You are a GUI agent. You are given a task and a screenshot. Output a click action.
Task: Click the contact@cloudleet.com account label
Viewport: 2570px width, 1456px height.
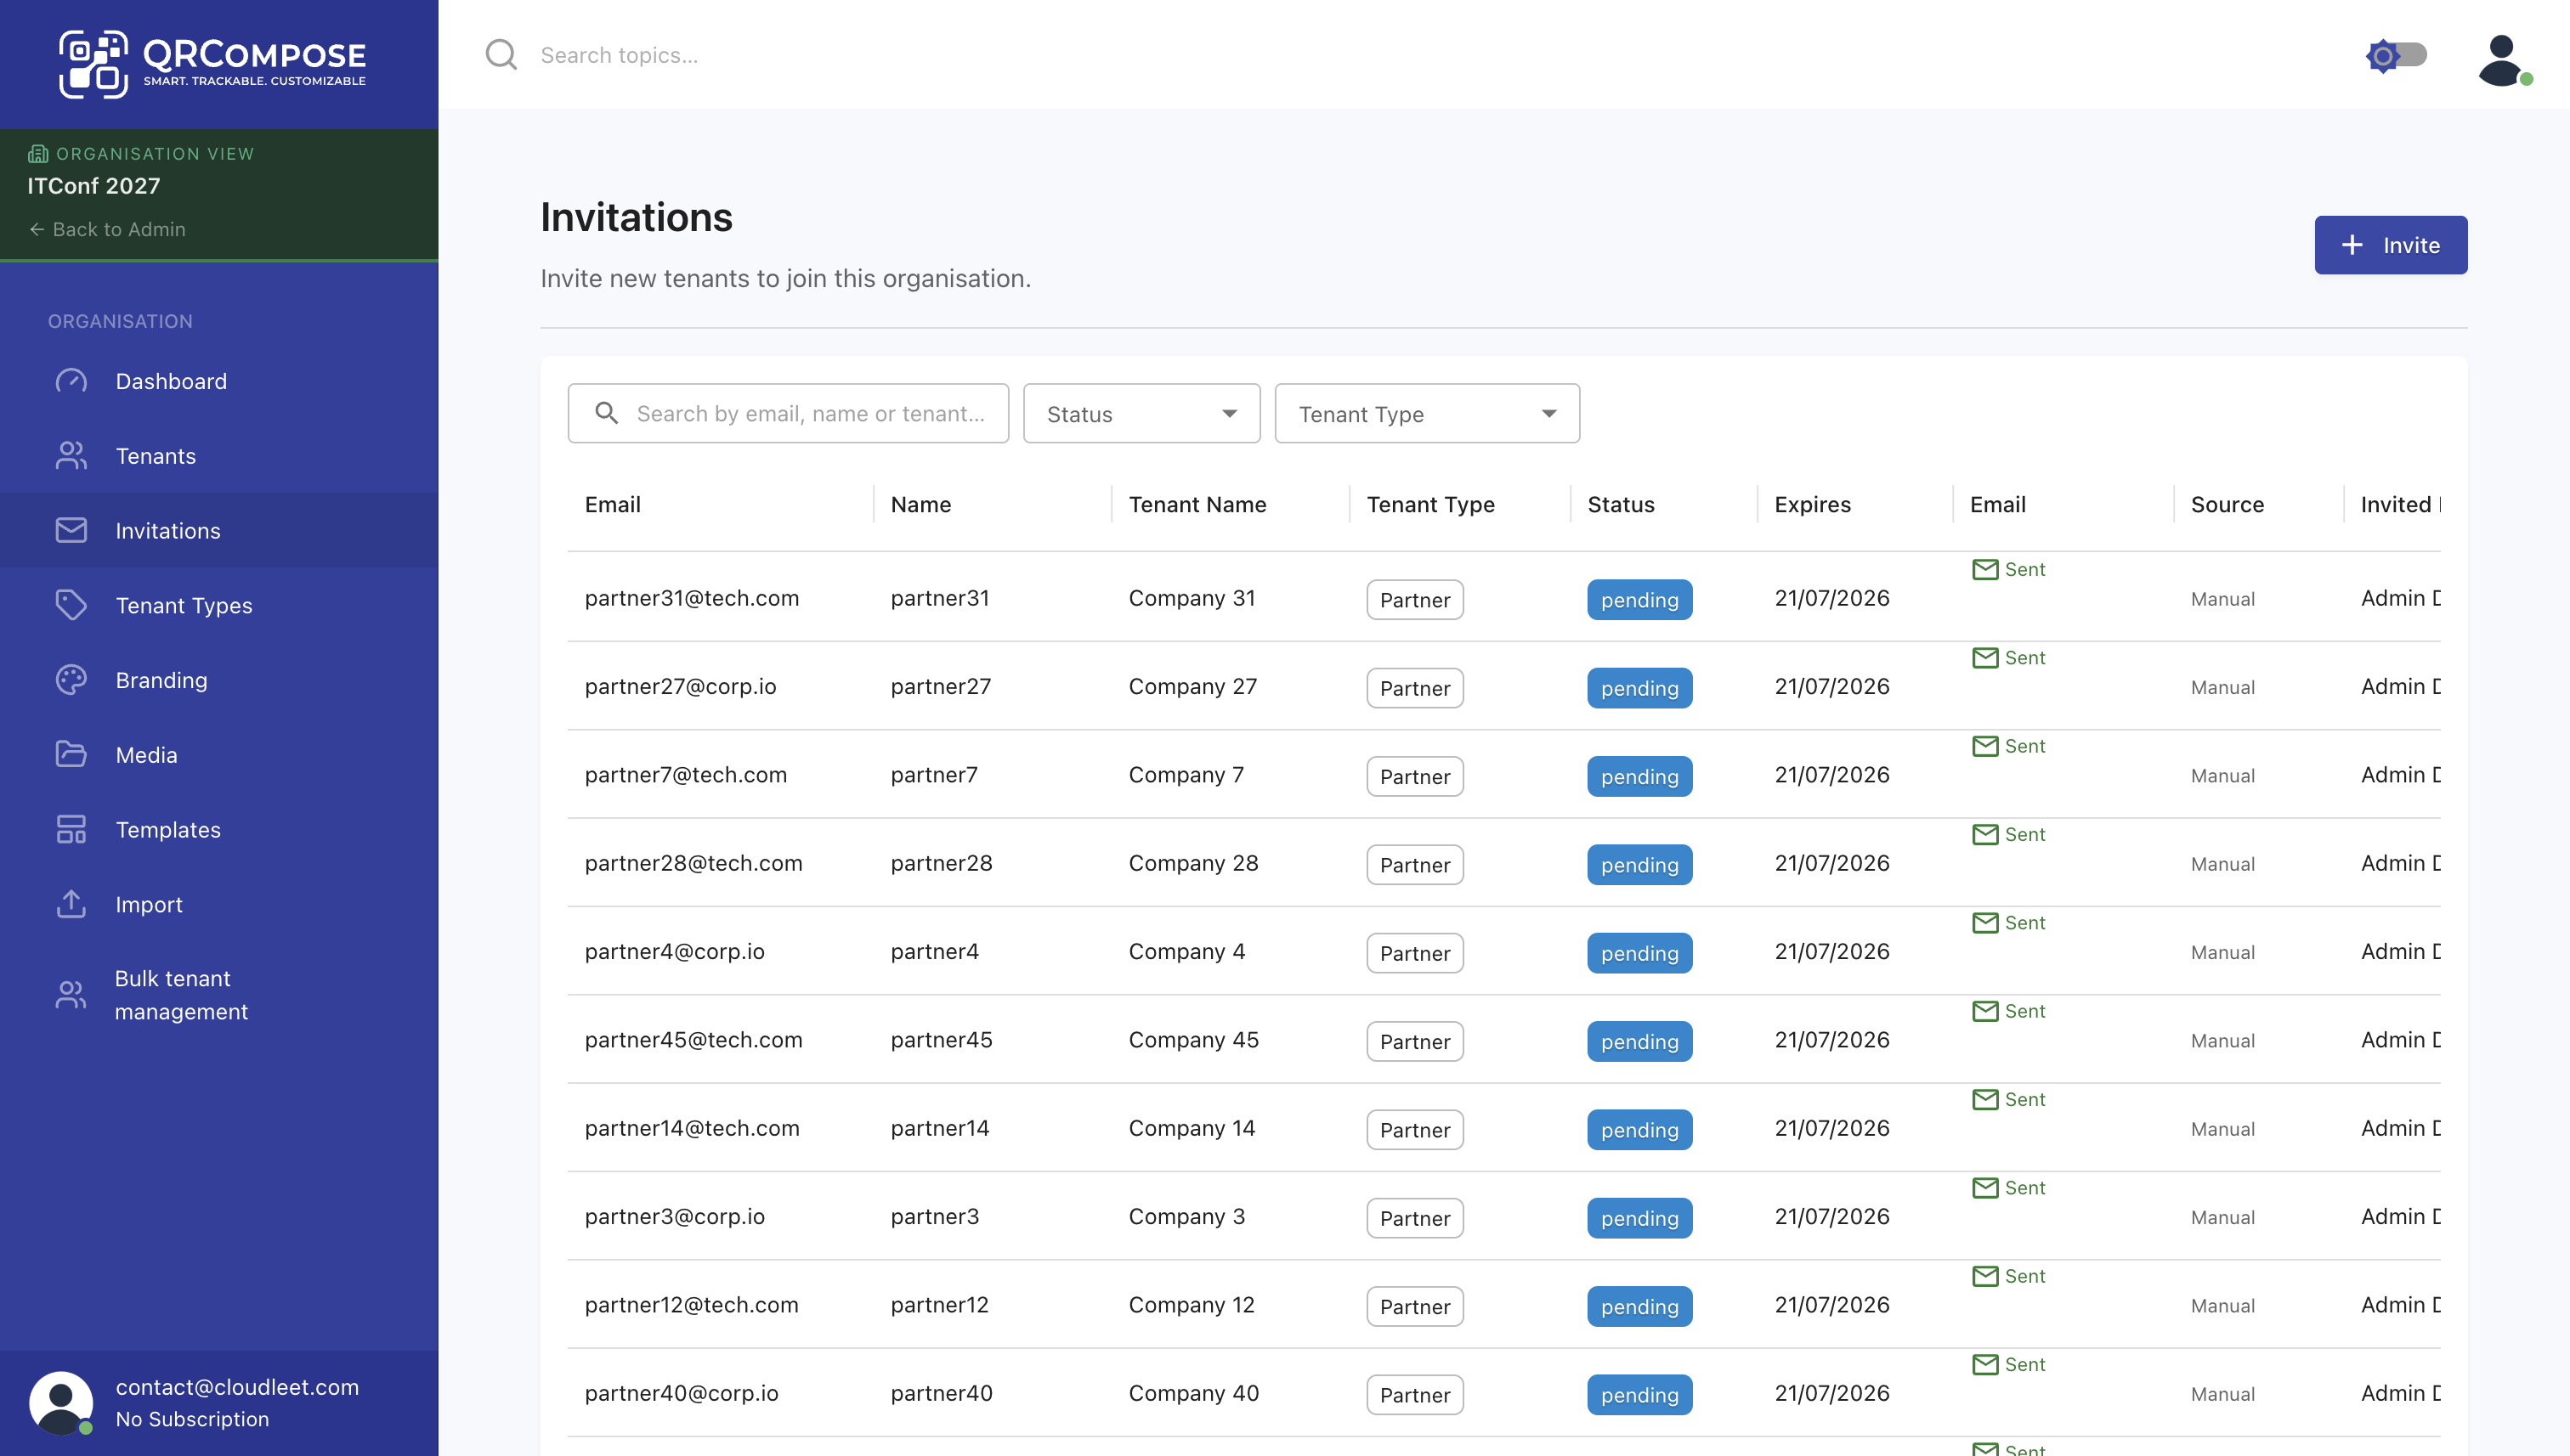(x=237, y=1387)
